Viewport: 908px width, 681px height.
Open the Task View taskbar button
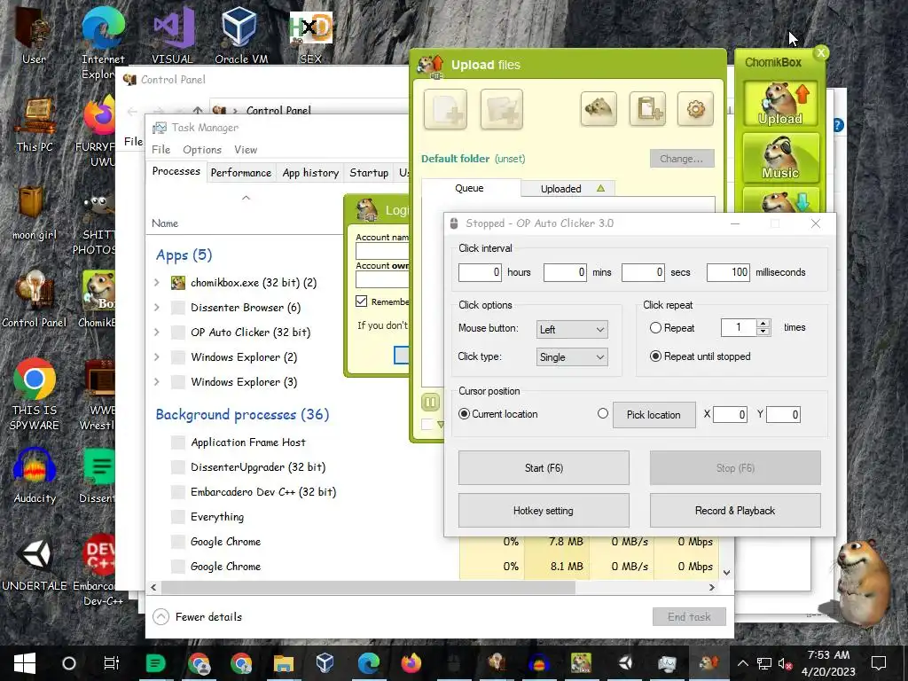[111, 663]
